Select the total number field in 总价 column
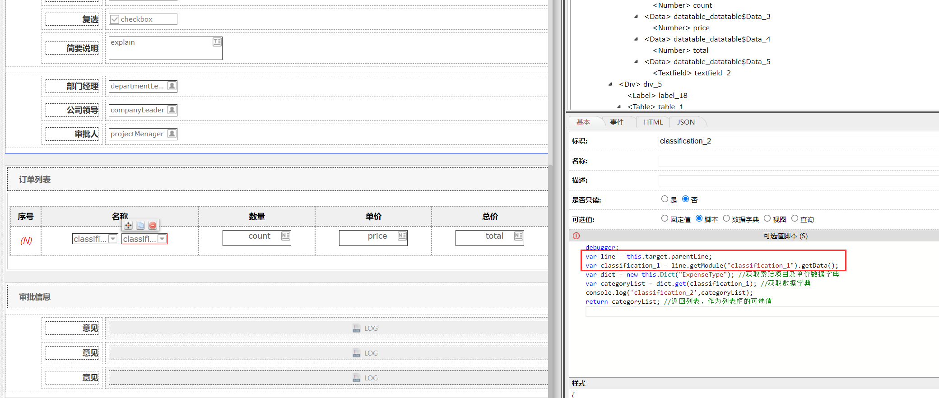Viewport: 939px width, 398px height. 489,238
